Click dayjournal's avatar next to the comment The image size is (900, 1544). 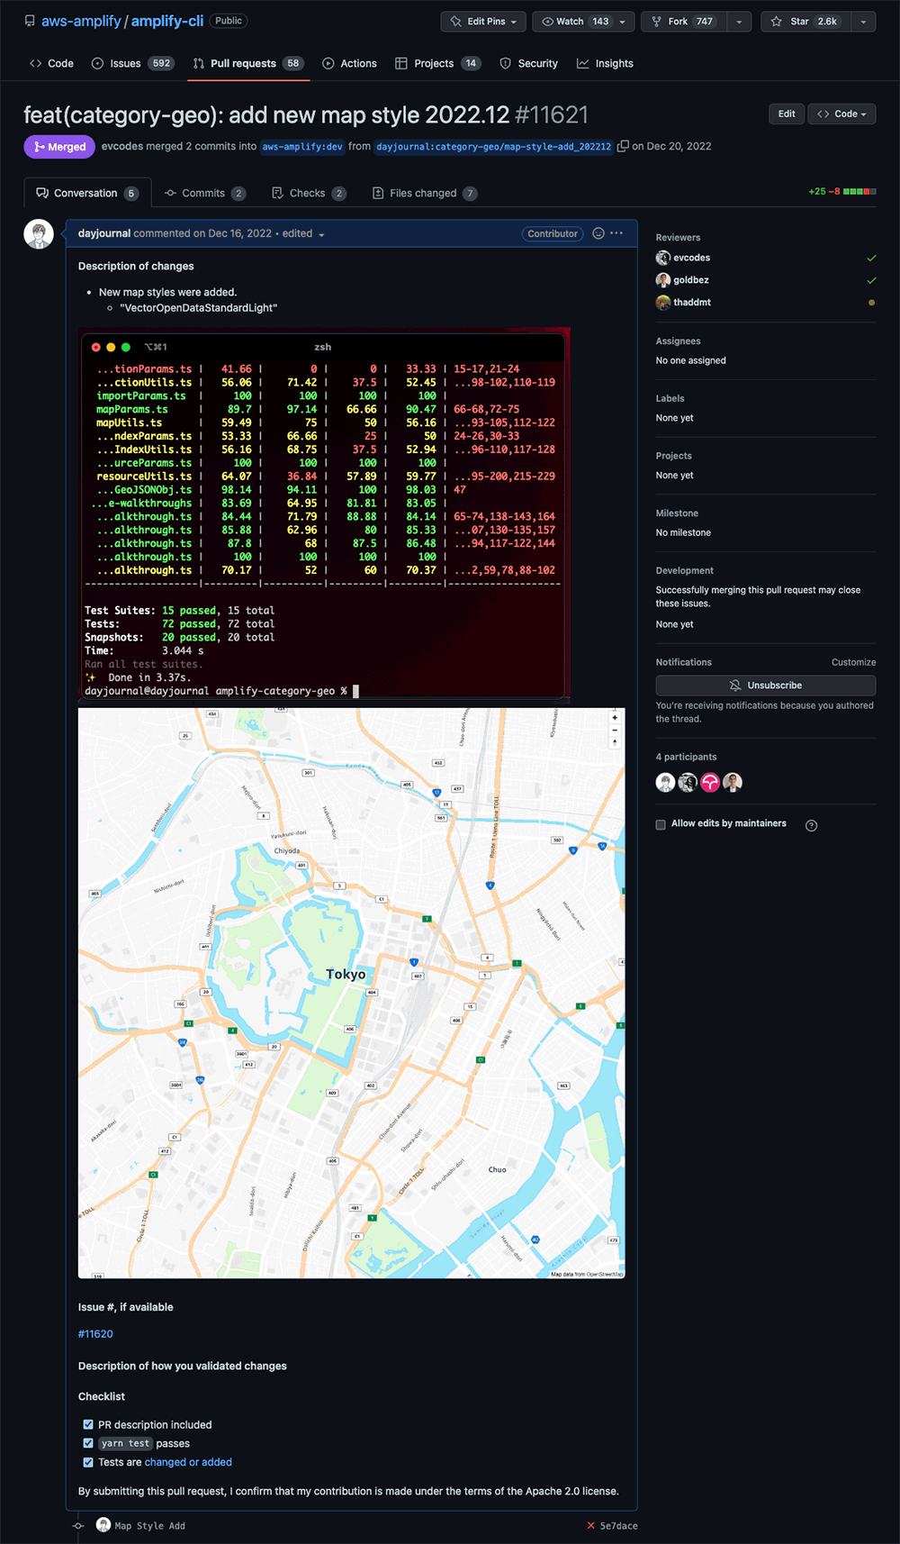tap(39, 234)
